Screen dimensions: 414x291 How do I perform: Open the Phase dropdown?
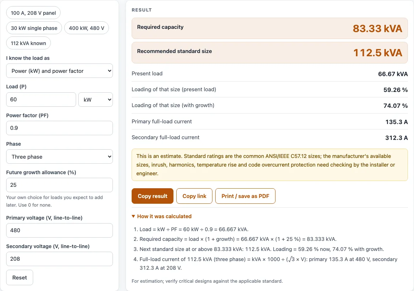tap(60, 156)
